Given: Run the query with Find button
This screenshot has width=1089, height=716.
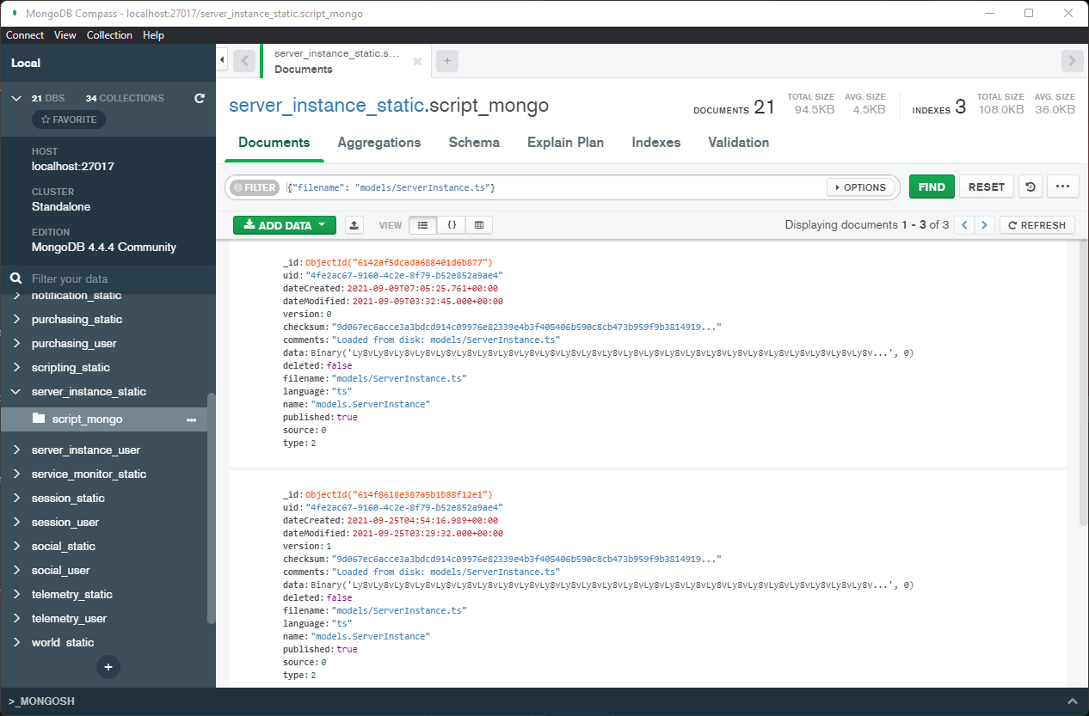Looking at the screenshot, I should coord(932,187).
